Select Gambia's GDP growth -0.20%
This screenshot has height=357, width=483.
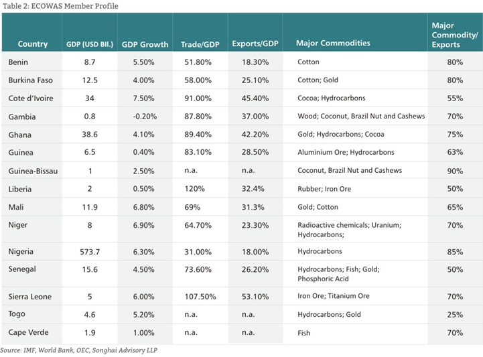tap(145, 117)
